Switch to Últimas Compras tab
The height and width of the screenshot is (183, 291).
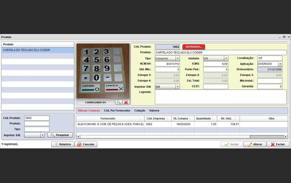coord(89,111)
